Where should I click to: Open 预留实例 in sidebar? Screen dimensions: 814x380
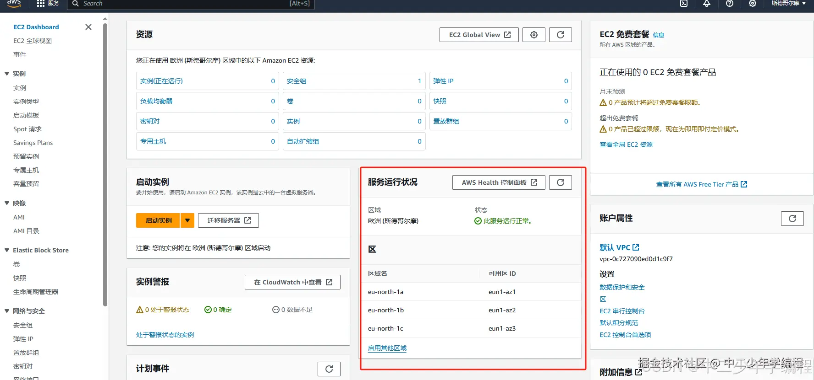tap(26, 156)
